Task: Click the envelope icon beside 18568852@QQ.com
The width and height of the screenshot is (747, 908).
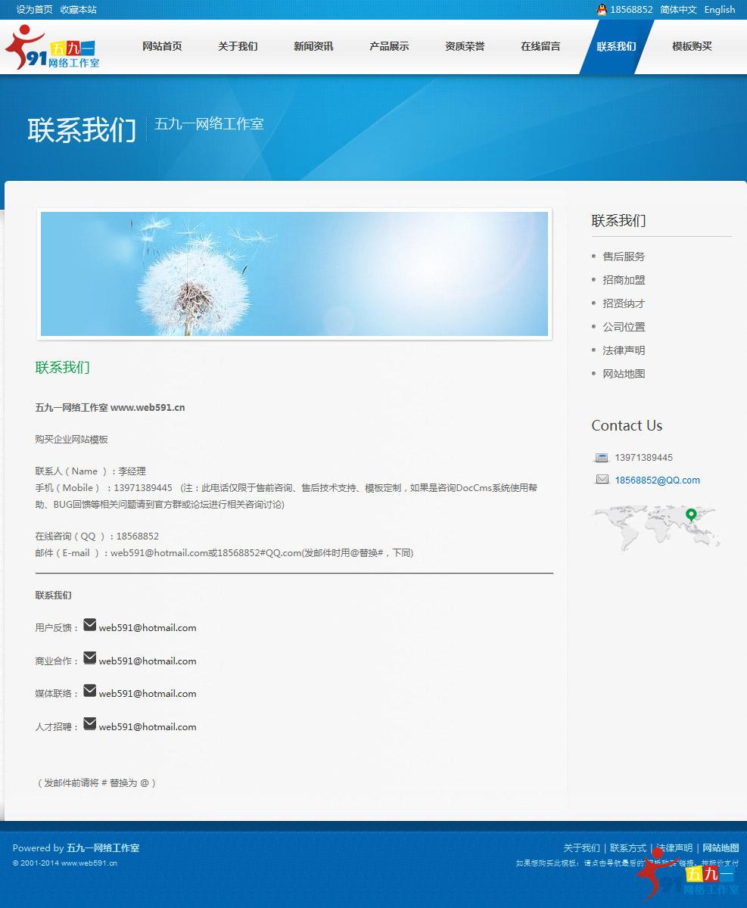Action: pyautogui.click(x=602, y=479)
